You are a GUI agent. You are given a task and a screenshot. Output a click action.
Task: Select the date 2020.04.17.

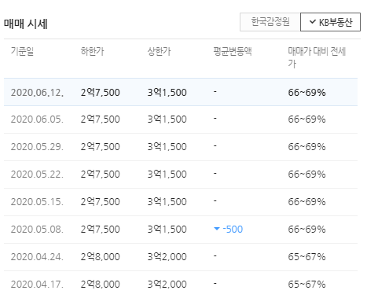[37, 285]
